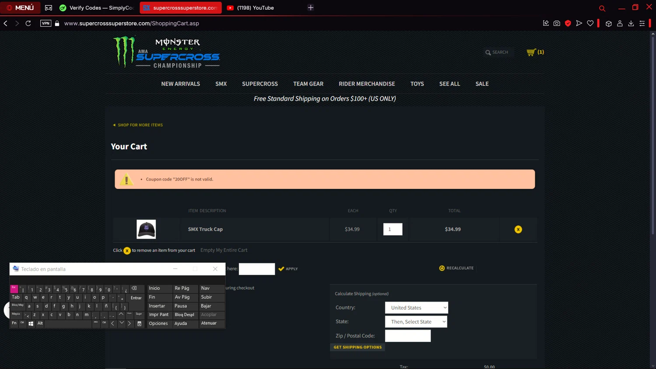Open the SUPERCROSS menu item
Image resolution: width=656 pixels, height=369 pixels.
pyautogui.click(x=260, y=84)
